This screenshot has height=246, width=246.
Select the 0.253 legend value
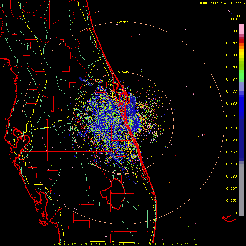pyautogui.click(x=232, y=201)
